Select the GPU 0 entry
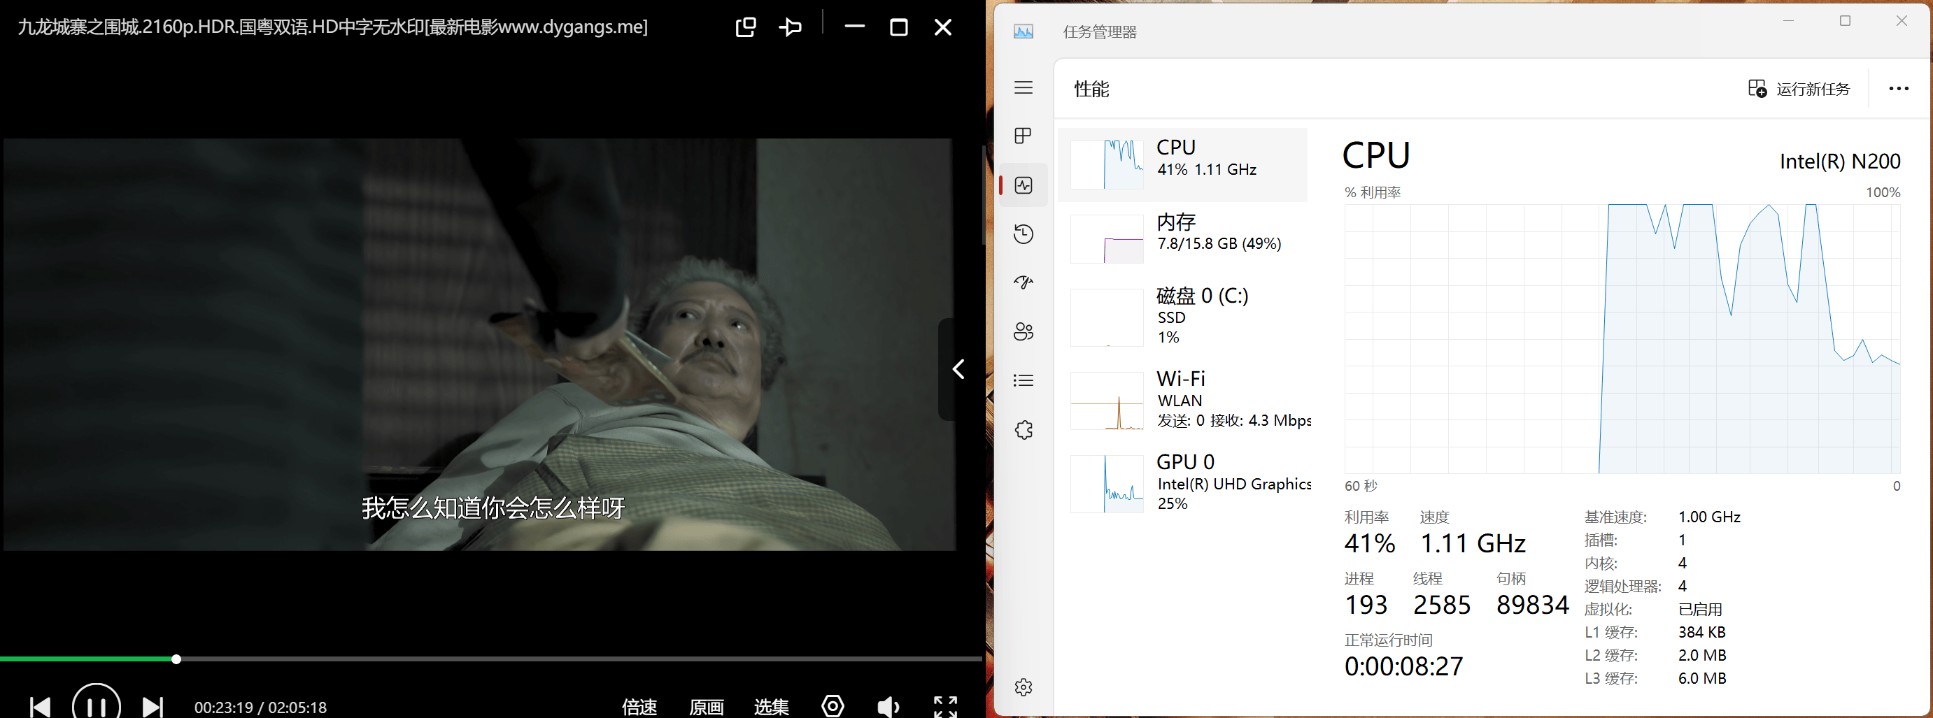Viewport: 1933px width, 718px height. 1182,483
